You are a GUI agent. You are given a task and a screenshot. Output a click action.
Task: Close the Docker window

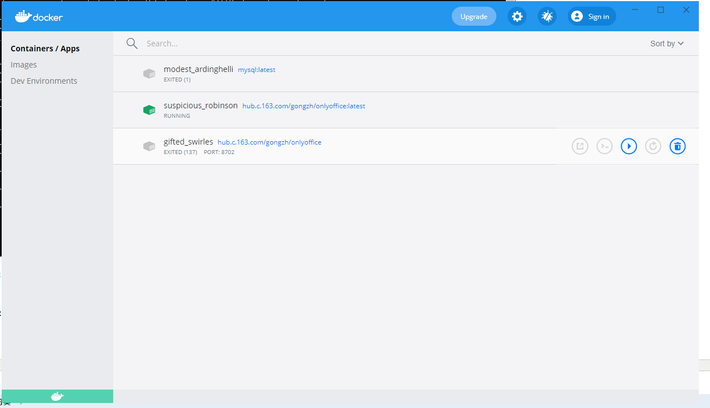pos(687,10)
